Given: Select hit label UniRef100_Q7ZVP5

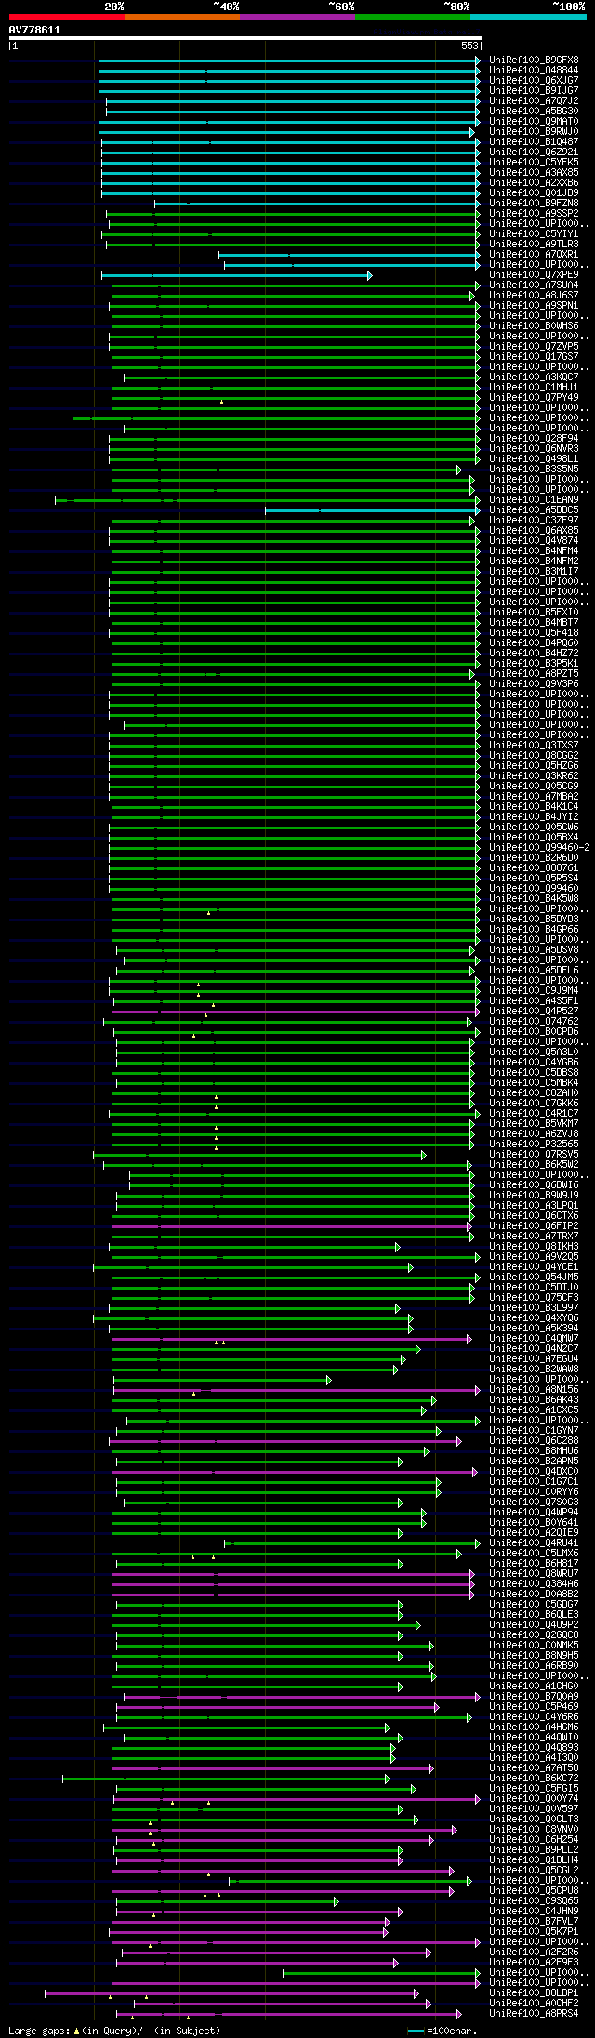Looking at the screenshot, I should pyautogui.click(x=534, y=346).
